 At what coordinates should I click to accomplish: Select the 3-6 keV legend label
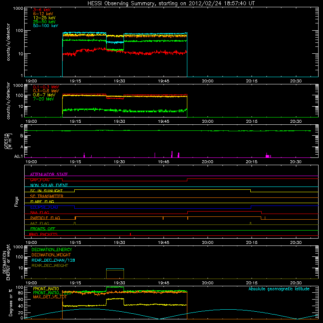(x=42, y=10)
